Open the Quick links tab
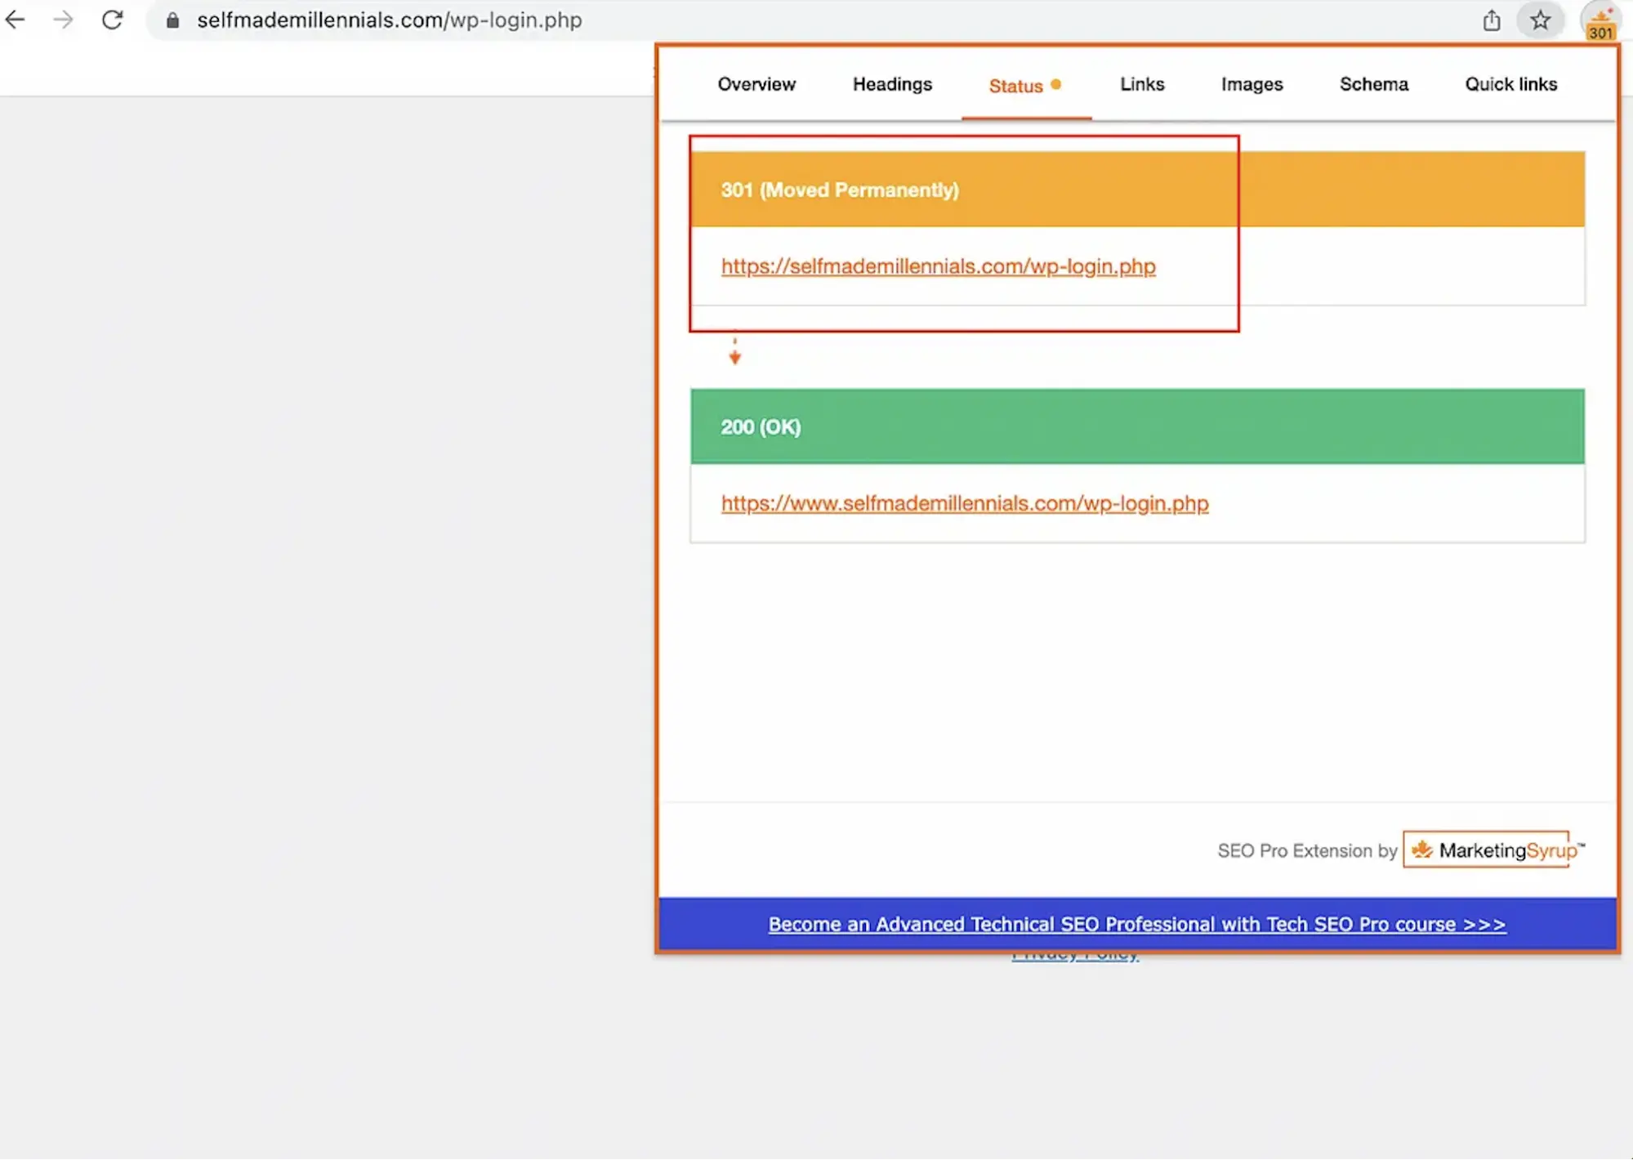Screen dimensions: 1633x1160 coord(1510,84)
